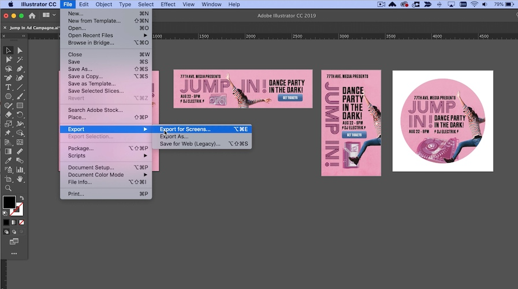
Task: Reset to default fill and stroke
Action: tap(5, 213)
